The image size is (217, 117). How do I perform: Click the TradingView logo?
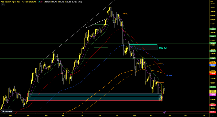(x=7, y=111)
